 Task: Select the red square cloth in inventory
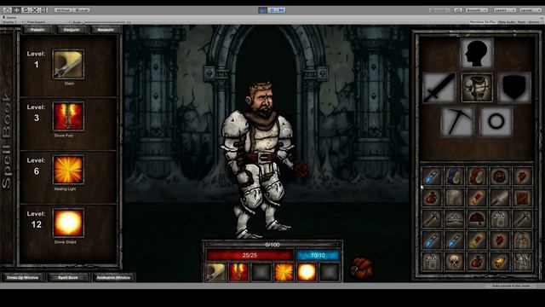pyautogui.click(x=522, y=197)
